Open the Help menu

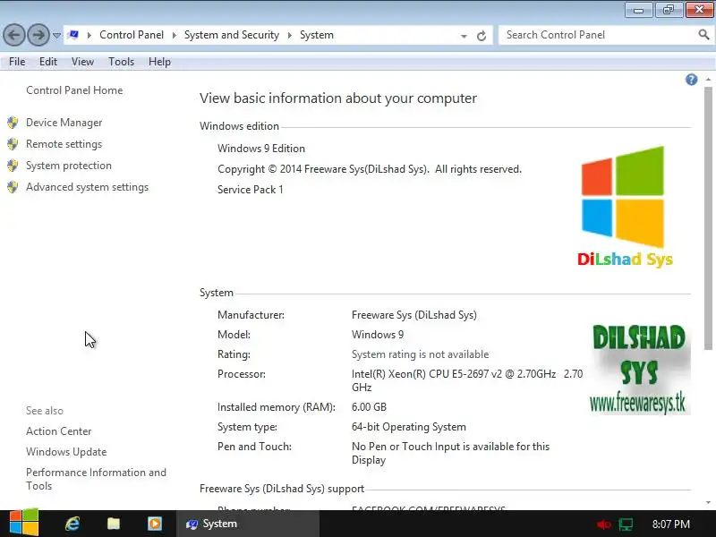(159, 62)
